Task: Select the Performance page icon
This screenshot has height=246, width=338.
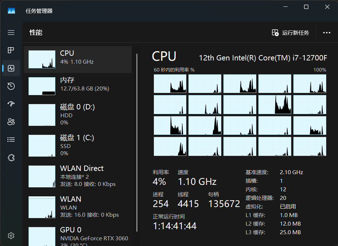Action: click(x=11, y=68)
